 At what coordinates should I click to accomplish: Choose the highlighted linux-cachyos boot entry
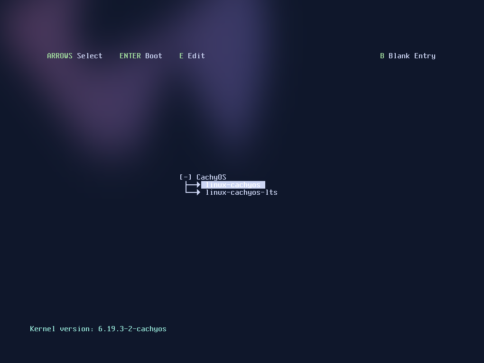click(233, 185)
